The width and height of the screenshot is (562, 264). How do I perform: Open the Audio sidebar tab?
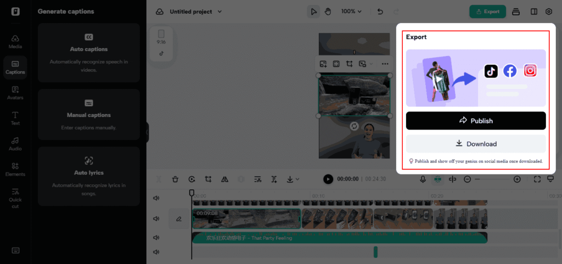click(x=15, y=144)
